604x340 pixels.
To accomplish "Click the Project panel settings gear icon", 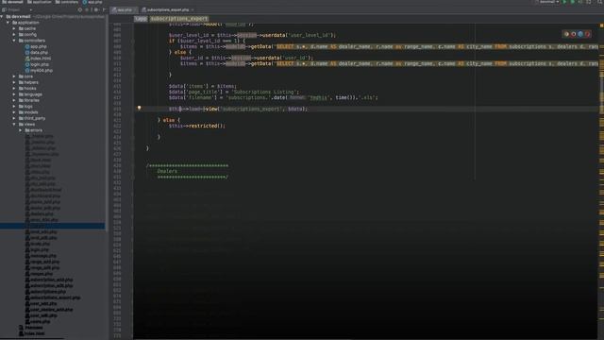I will (x=95, y=9).
